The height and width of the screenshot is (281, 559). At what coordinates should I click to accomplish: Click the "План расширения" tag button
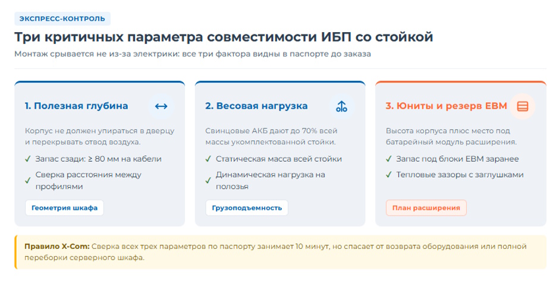point(426,208)
